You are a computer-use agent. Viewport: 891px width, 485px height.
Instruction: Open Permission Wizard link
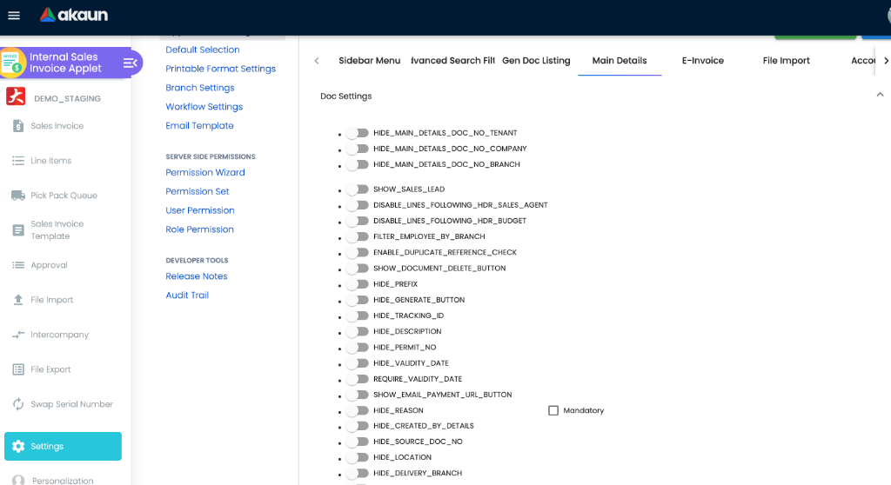pyautogui.click(x=205, y=173)
